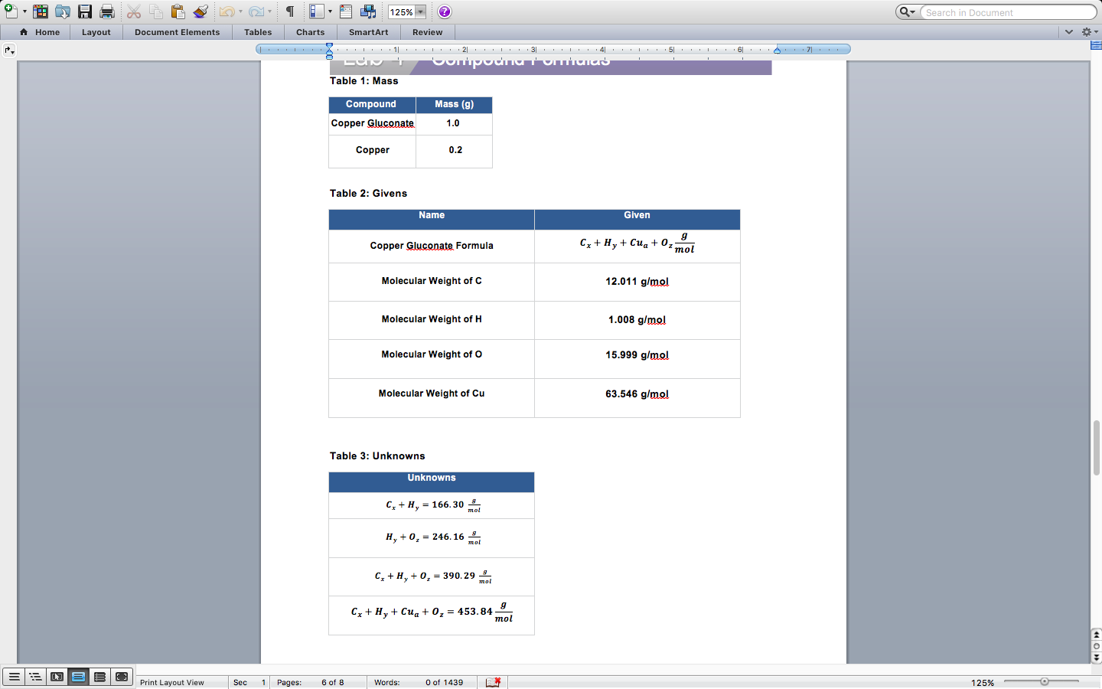Open the zoom percentage dropdown
The image size is (1102, 689).
pos(419,11)
